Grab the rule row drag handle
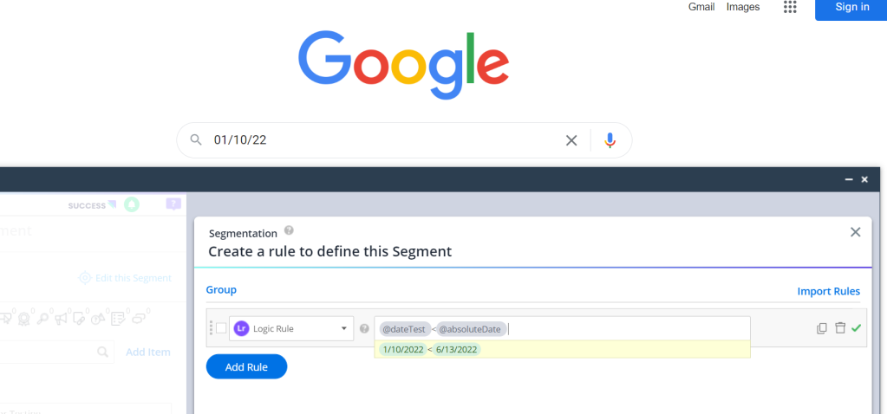This screenshot has height=414, width=887. point(211,329)
